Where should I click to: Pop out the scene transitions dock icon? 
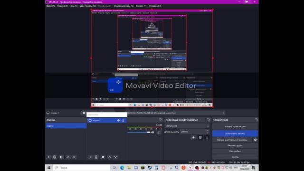point(209,120)
